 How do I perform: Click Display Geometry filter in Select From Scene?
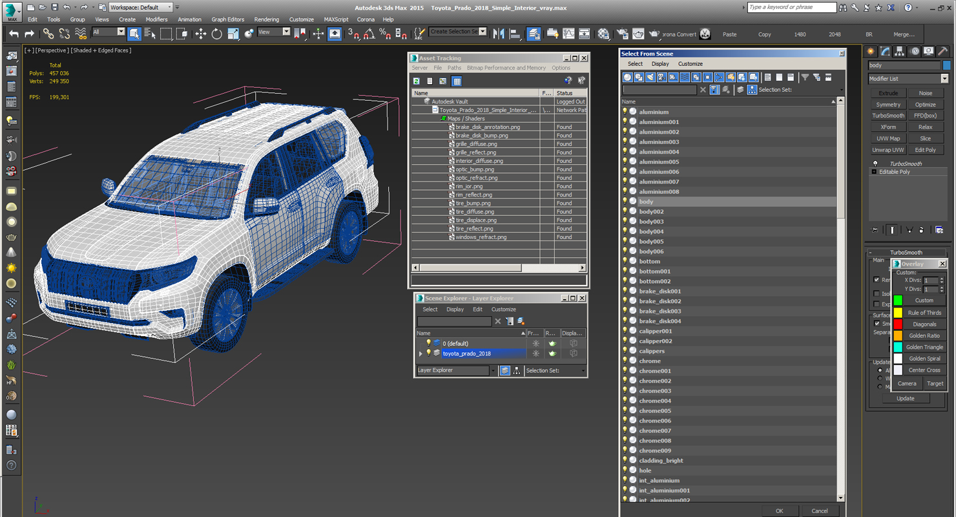[x=627, y=78]
